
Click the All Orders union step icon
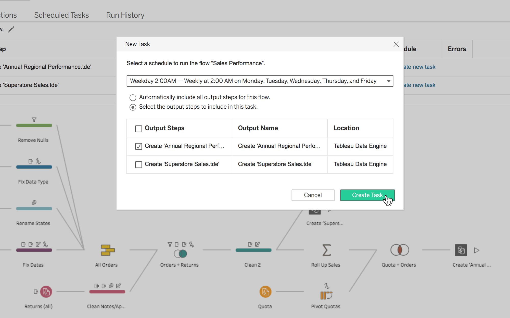(x=107, y=250)
